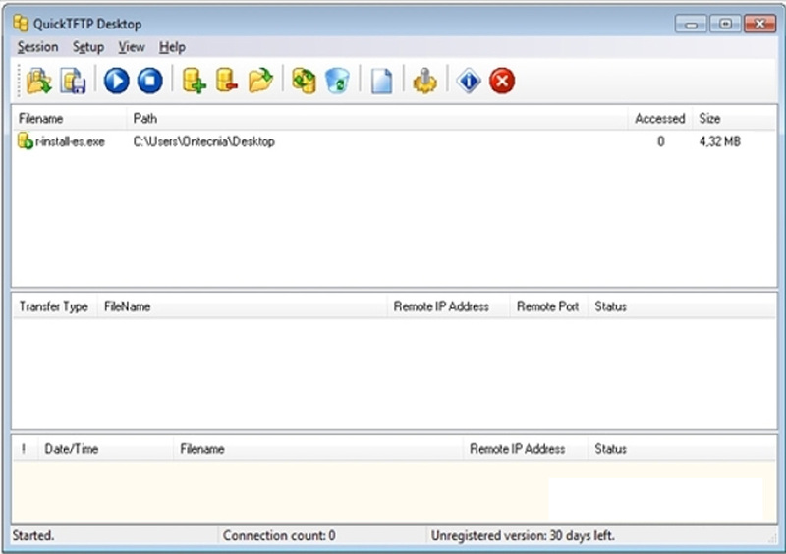Click the FileName header in transfers pane
Image resolution: width=786 pixels, height=554 pixels.
click(x=242, y=306)
